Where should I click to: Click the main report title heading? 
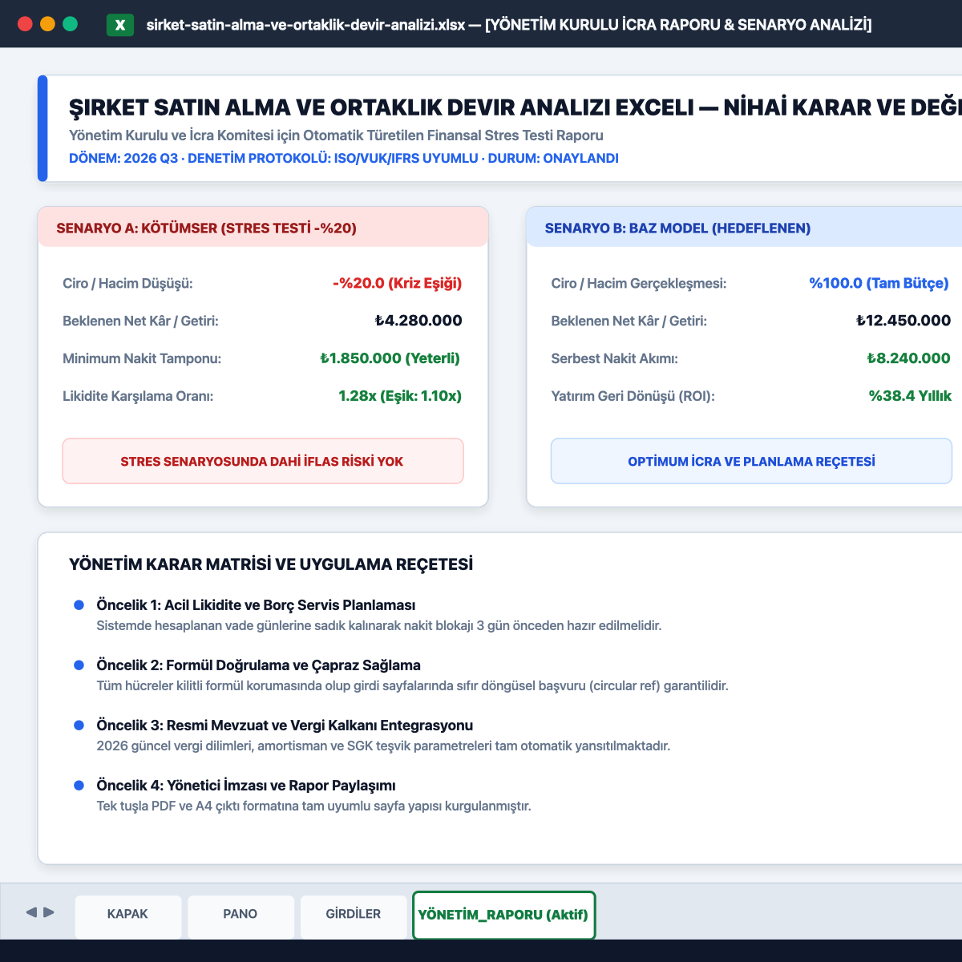515,108
